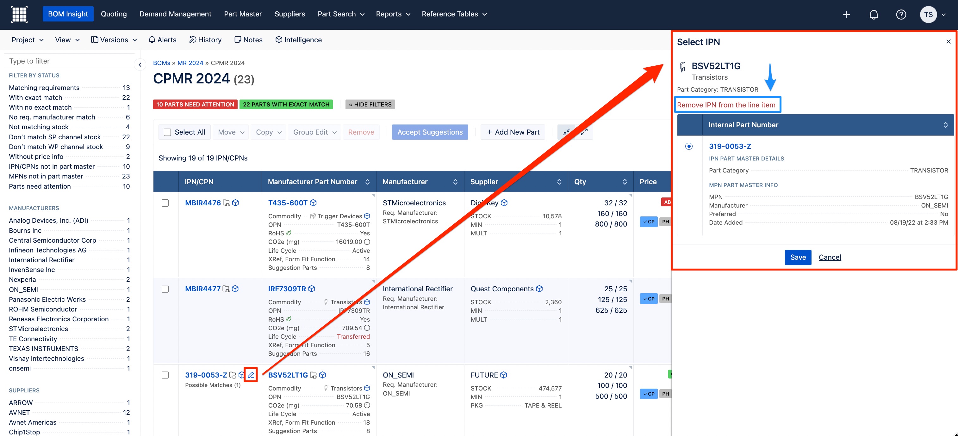The image size is (958, 436).
Task: Click cube icon next to Digi-Key supplier
Action: point(504,203)
